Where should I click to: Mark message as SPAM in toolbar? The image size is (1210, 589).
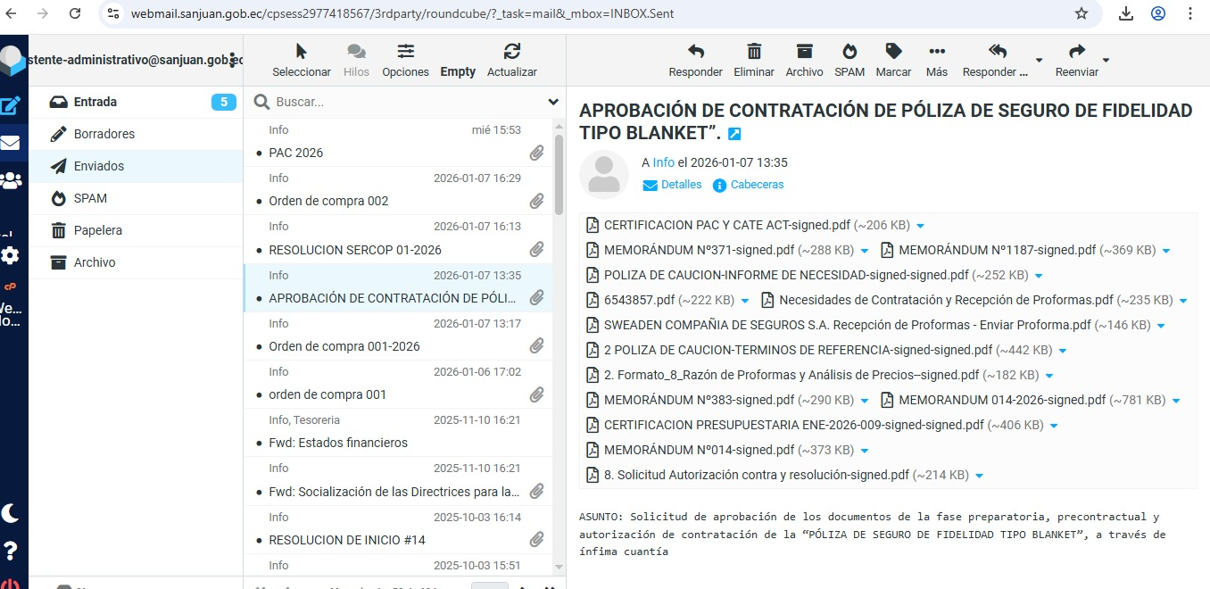[x=849, y=52]
